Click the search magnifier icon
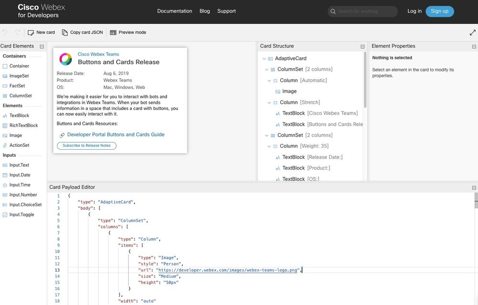Image resolution: width=478 pixels, height=305 pixels. [333, 11]
